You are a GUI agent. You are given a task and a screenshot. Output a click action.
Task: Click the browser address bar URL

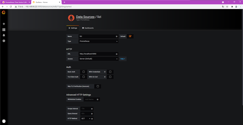click(48, 7)
